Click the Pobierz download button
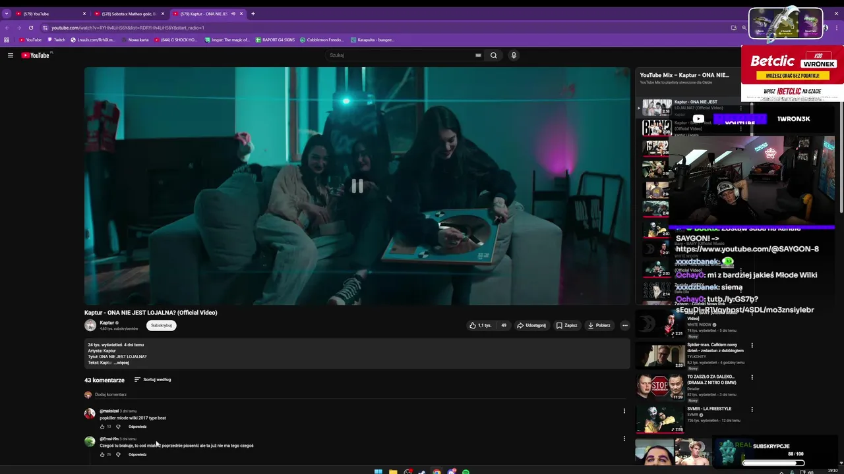 [x=599, y=325]
